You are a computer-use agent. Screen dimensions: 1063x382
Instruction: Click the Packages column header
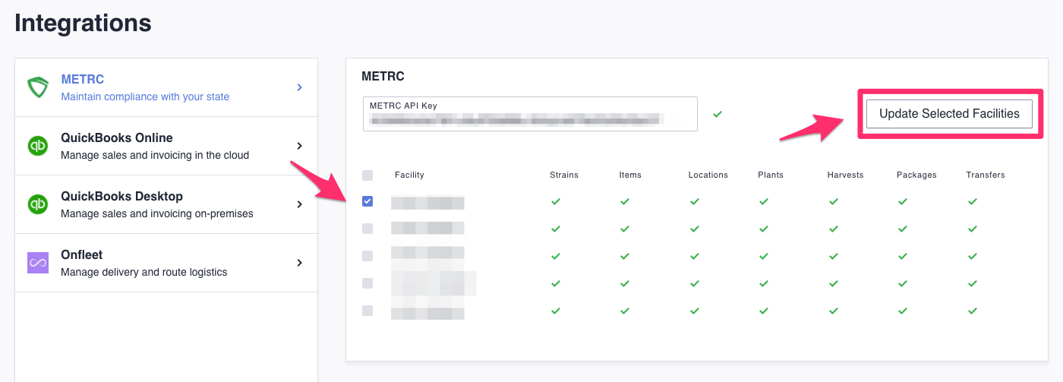[x=916, y=175]
